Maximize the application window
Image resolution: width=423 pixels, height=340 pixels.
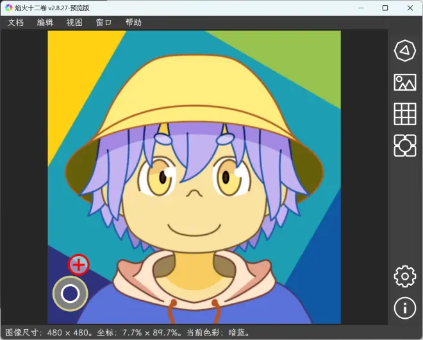(x=385, y=8)
